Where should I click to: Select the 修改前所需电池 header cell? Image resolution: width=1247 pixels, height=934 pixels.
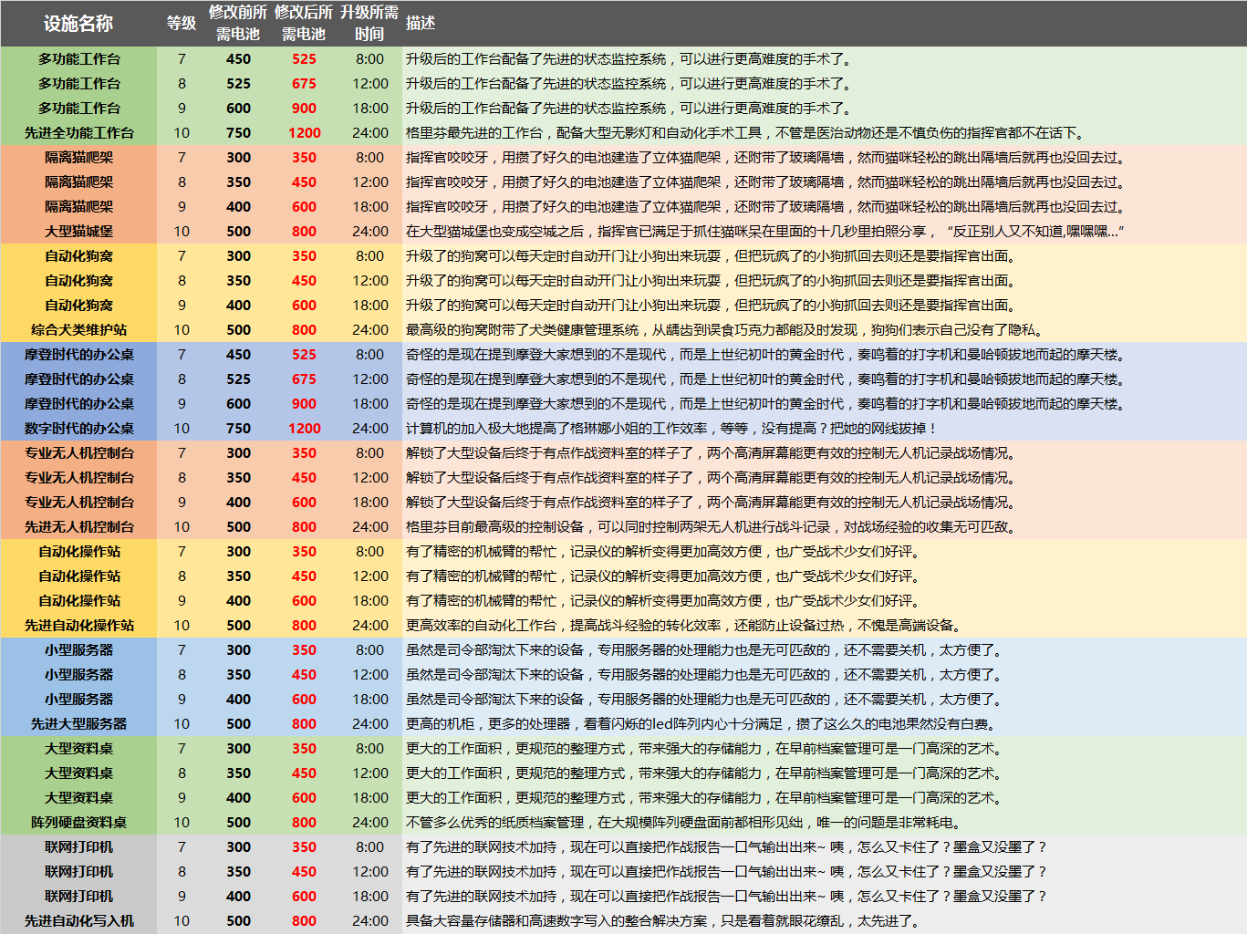click(238, 24)
